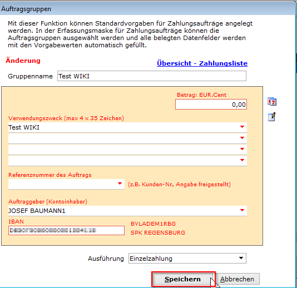Click the hint z.B. Kunden-Nr., Angabe freigestellt
297x288 pixels.
coord(179,184)
